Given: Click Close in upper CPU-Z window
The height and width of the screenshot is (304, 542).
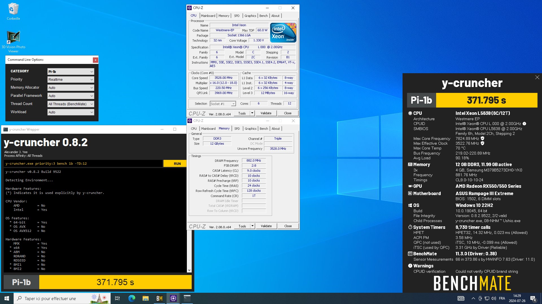Looking at the screenshot, I should [288, 113].
